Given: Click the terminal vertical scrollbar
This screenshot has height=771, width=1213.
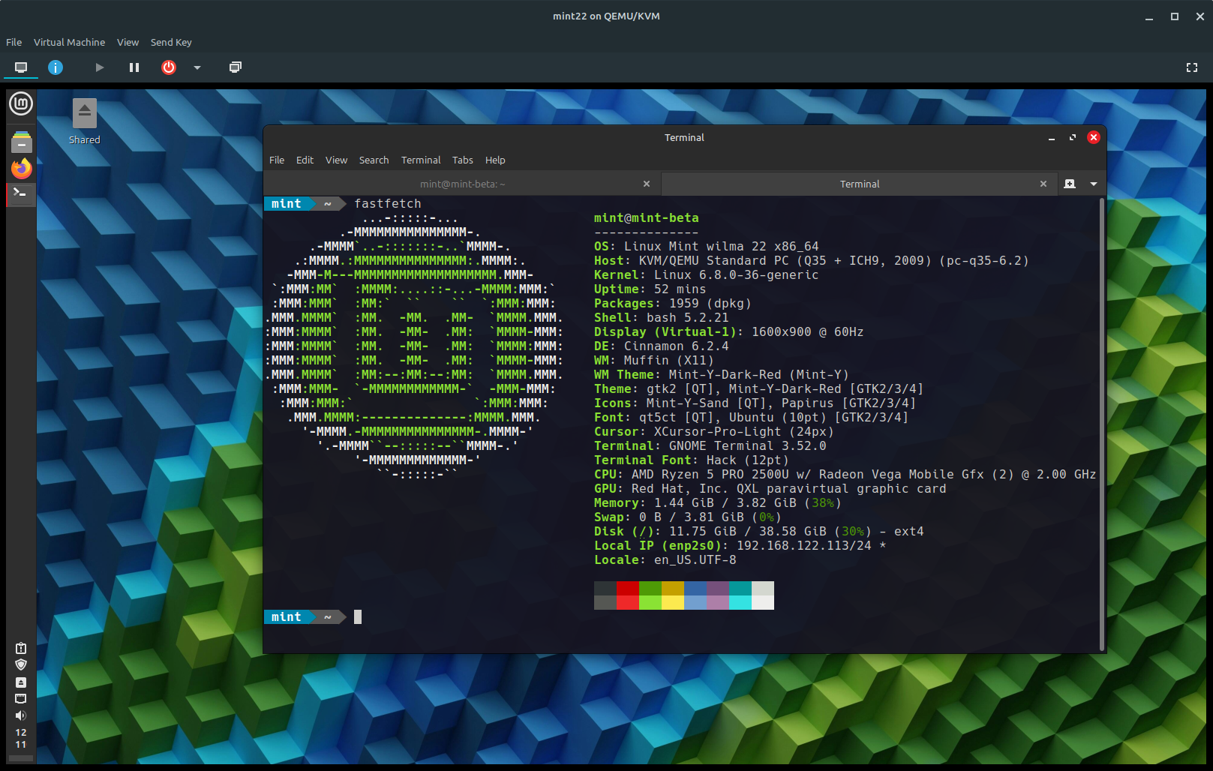Looking at the screenshot, I should click(1101, 424).
